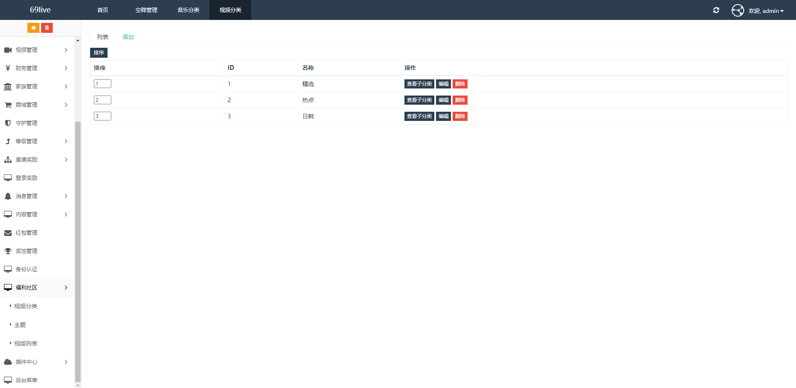796x388 pixels.
Task: Click the red trash icon button
Action: coord(47,28)
